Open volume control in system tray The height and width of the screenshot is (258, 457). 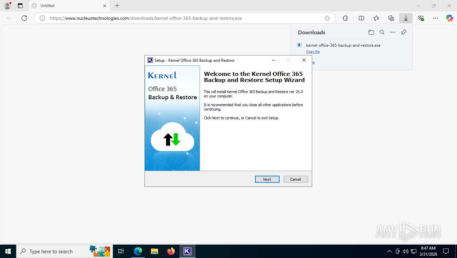coord(406,251)
